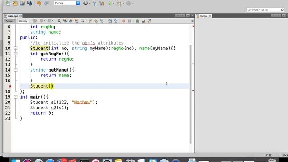Click the green Run Project icon
Image resolution: width=288 pixels, height=162 pixels.
110,3
